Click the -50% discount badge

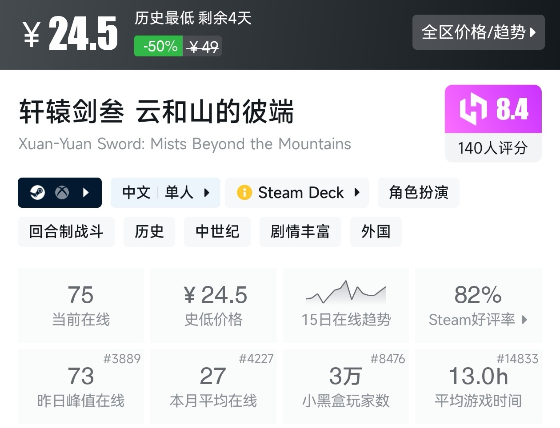click(x=158, y=46)
